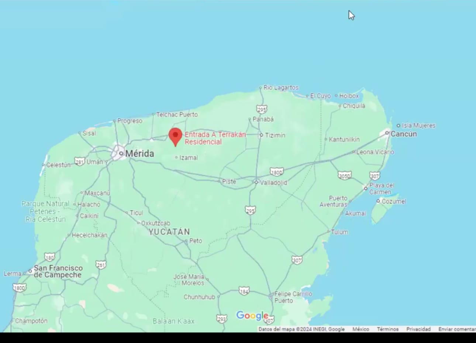Click Parque Natural Petenes Ría Celestún label
Image resolution: width=476 pixels, height=343 pixels.
(46, 211)
